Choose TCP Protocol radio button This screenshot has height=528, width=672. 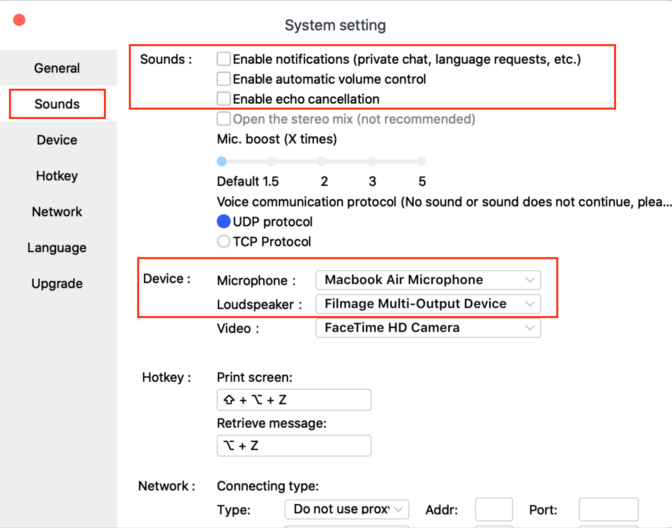pyautogui.click(x=224, y=241)
